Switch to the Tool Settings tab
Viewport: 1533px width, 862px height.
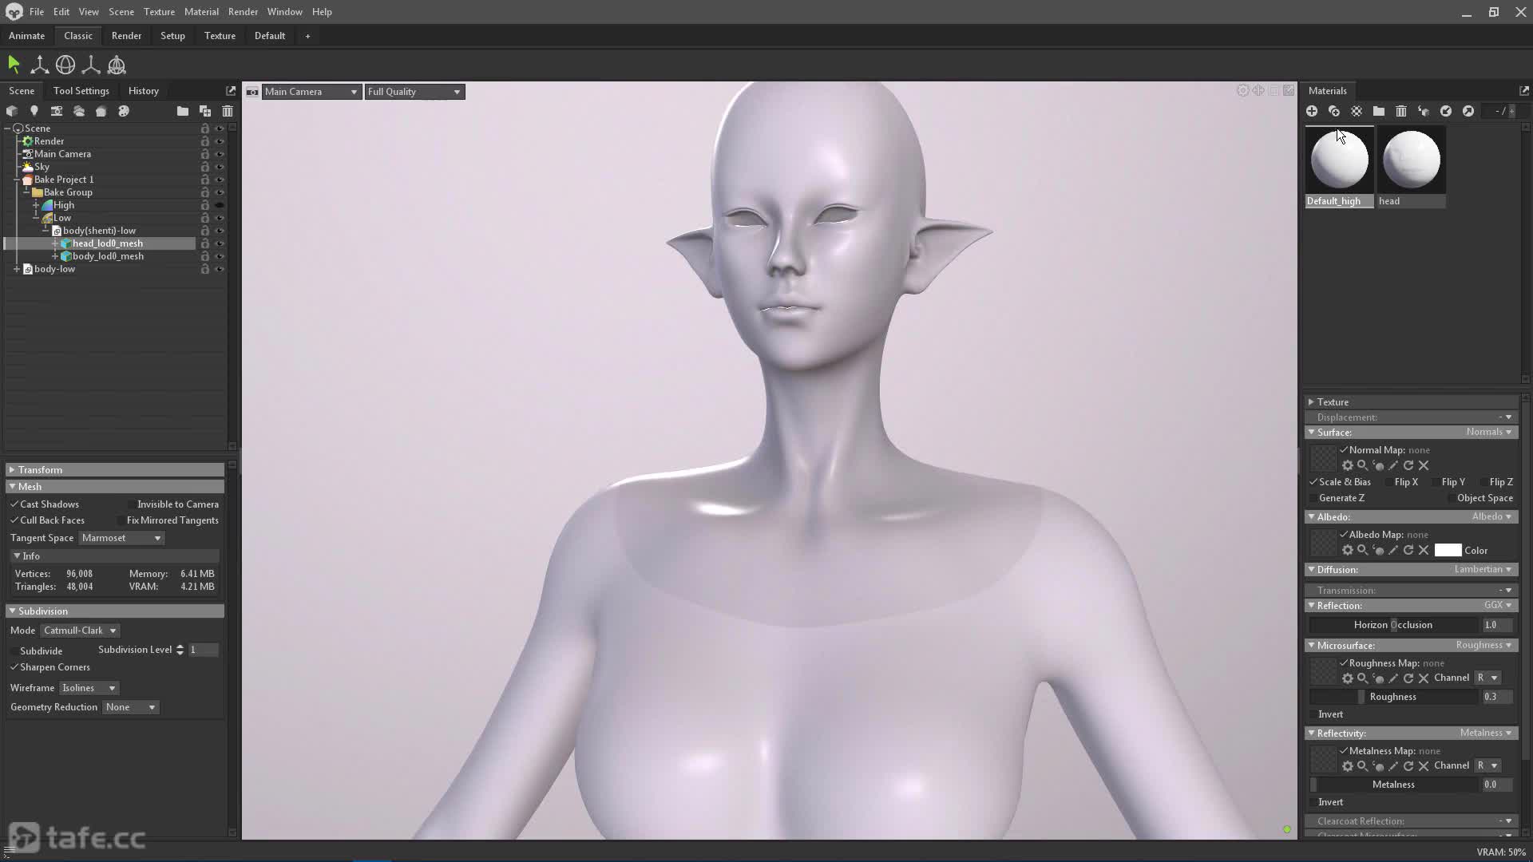point(81,91)
